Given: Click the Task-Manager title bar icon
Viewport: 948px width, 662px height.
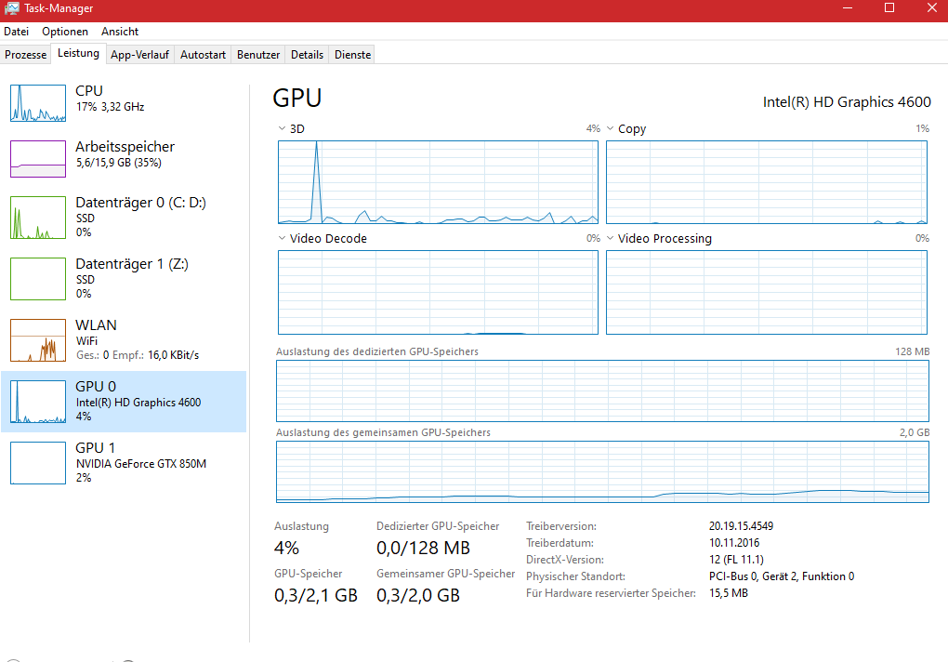Looking at the screenshot, I should [12, 8].
